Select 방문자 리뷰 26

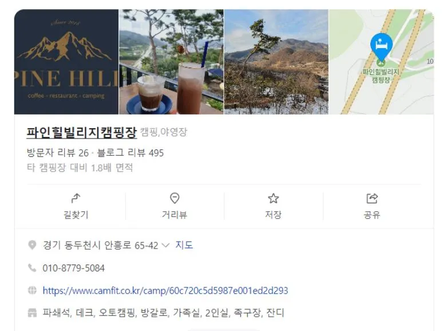pyautogui.click(x=58, y=153)
